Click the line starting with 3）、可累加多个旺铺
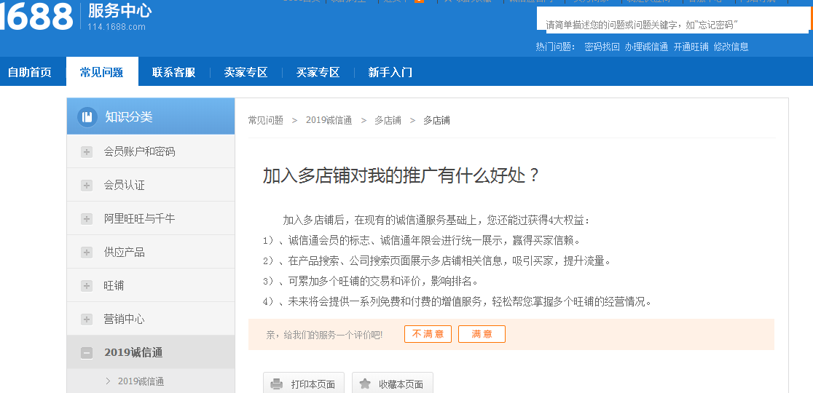The width and height of the screenshot is (813, 393). [x=369, y=282]
